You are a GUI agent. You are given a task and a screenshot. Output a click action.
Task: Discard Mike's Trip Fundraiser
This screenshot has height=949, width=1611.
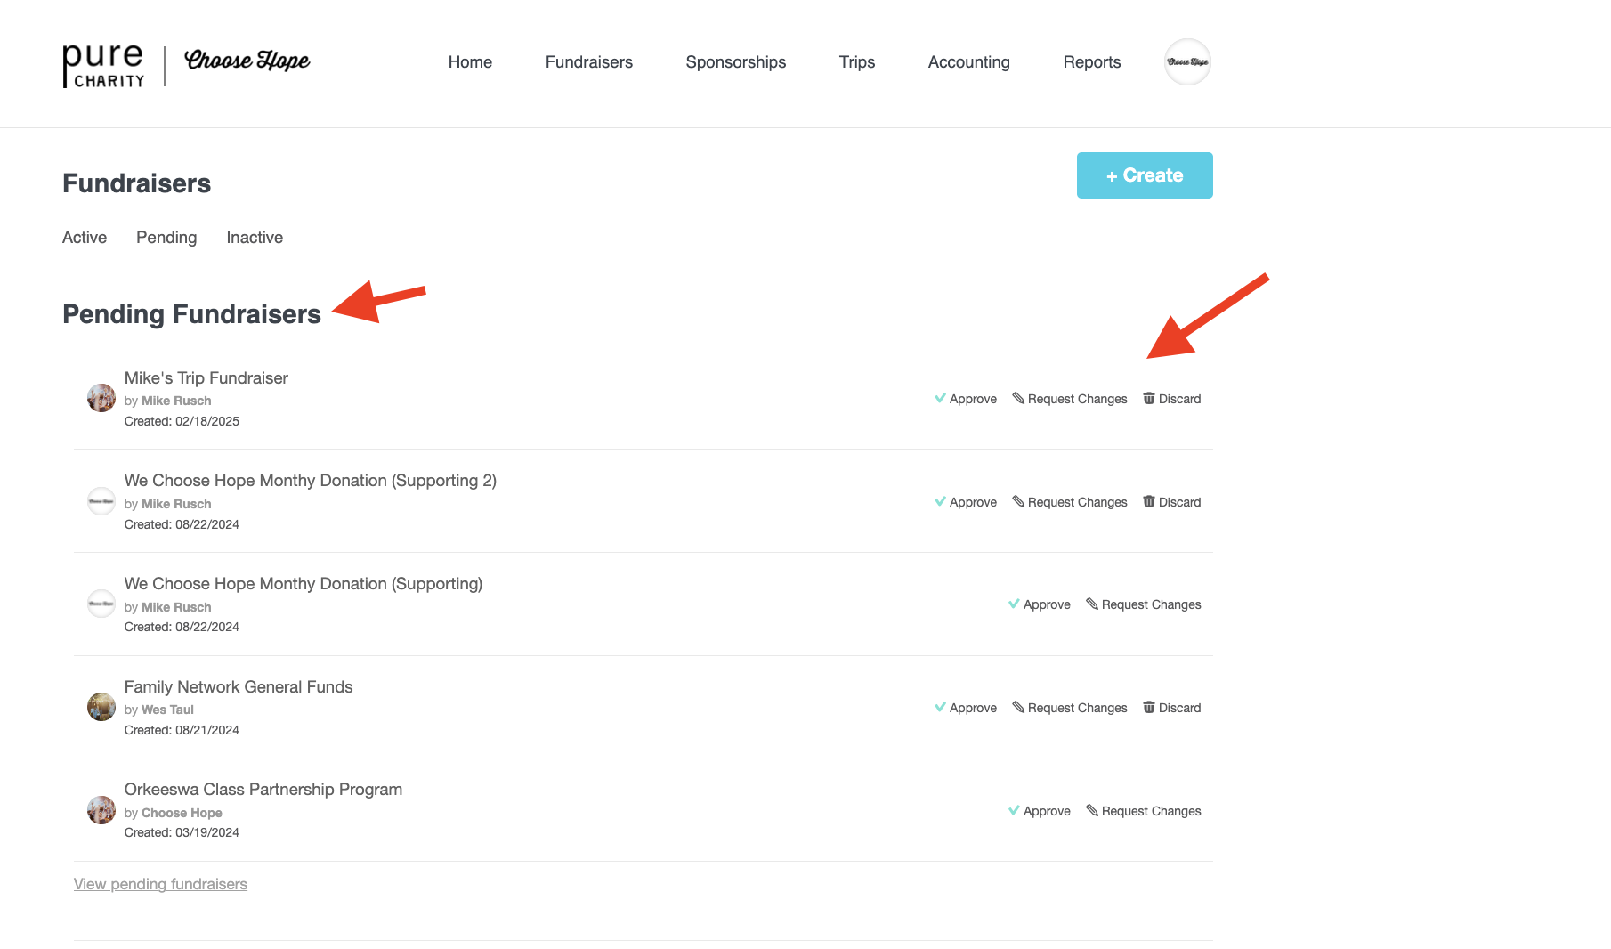1172,399
